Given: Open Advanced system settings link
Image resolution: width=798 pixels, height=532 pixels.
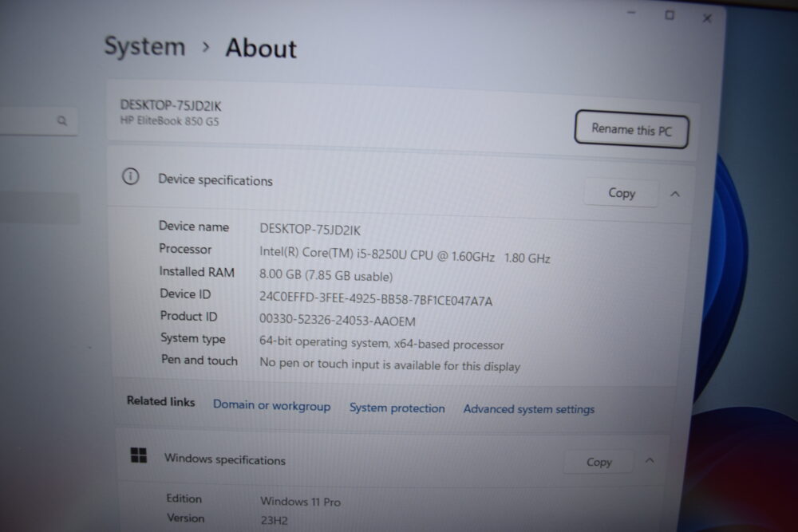Looking at the screenshot, I should point(529,409).
